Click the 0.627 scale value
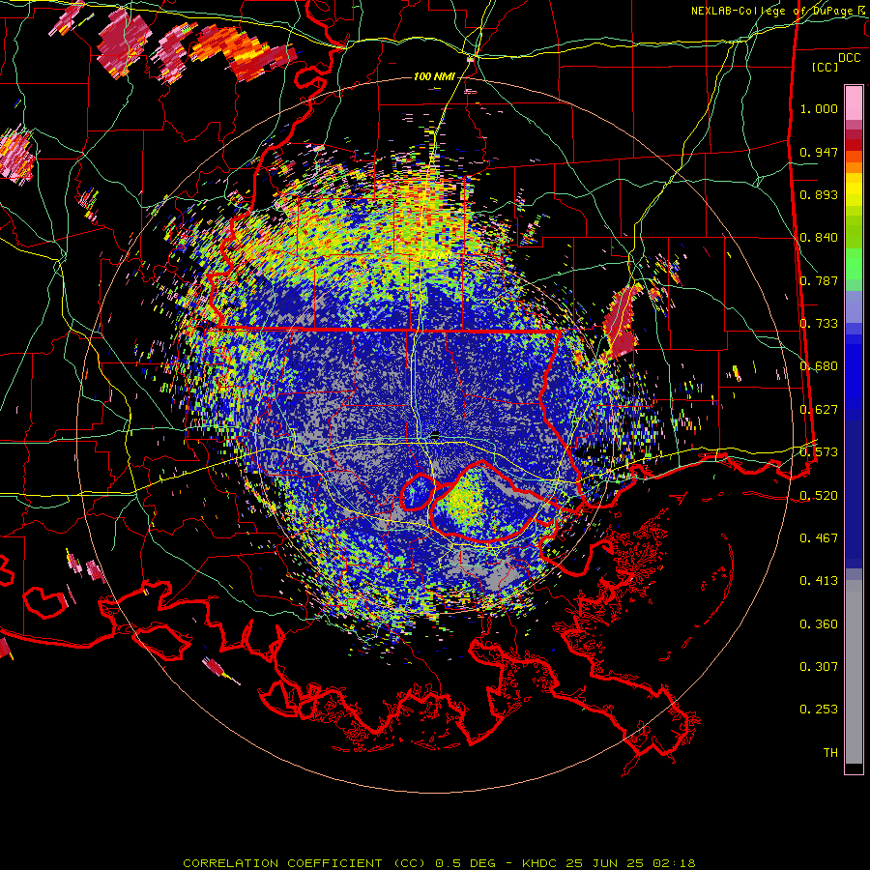Image resolution: width=870 pixels, height=870 pixels. [x=819, y=410]
